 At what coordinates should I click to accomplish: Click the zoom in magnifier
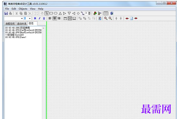pyautogui.click(x=106, y=18)
